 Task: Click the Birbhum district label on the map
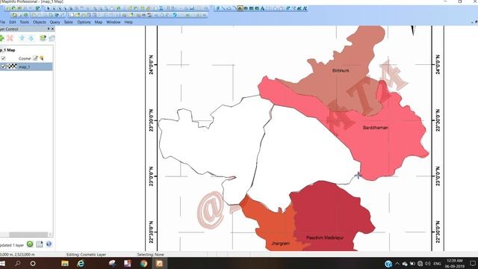coord(341,70)
